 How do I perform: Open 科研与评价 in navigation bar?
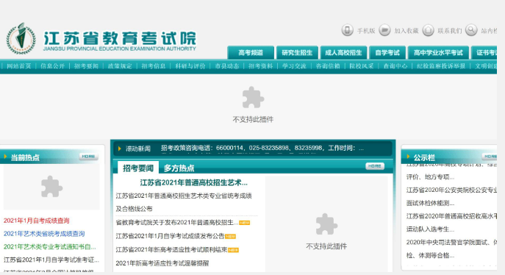coord(190,66)
